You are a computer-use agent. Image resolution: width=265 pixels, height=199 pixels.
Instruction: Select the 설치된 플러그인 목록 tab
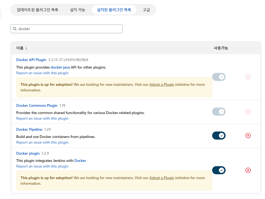[114, 10]
